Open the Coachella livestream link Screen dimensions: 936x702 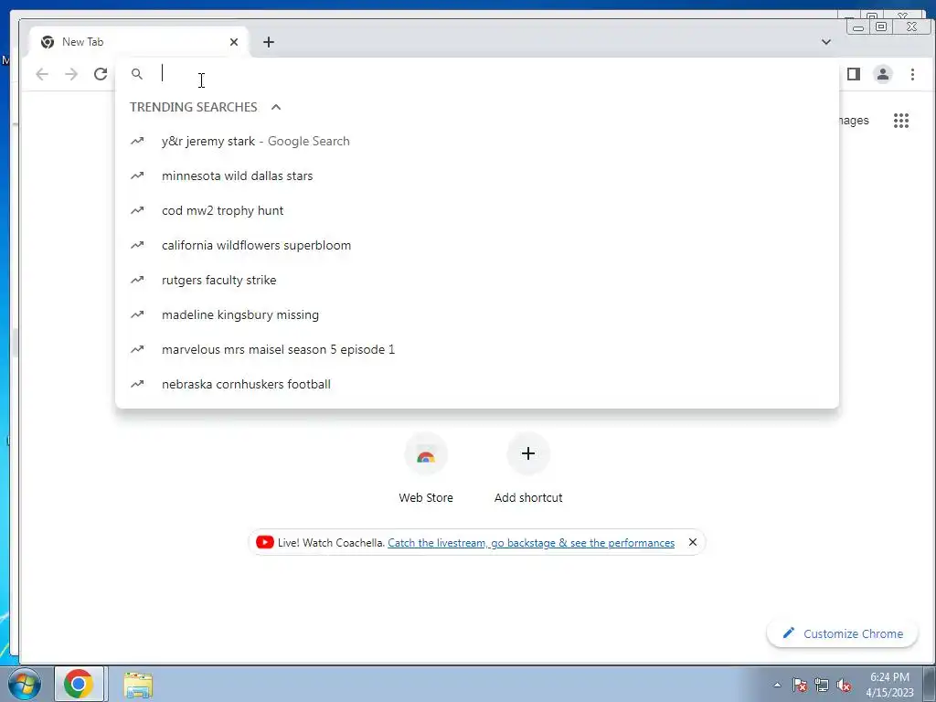(x=531, y=543)
